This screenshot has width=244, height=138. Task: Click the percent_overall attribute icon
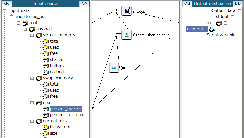[x=46, y=109]
